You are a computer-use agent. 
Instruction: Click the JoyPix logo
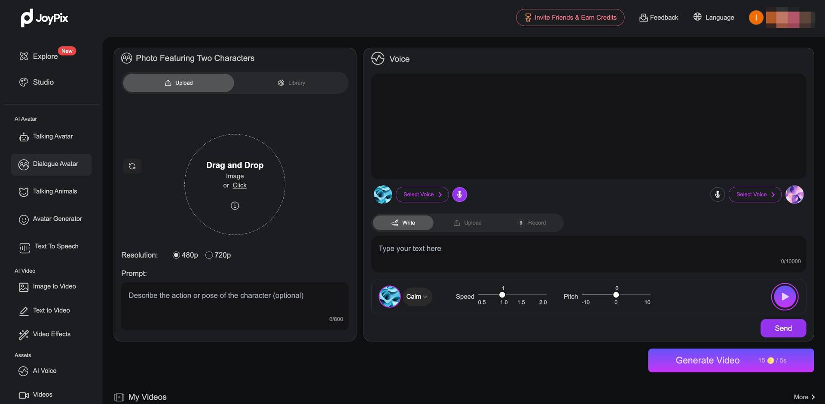click(45, 18)
